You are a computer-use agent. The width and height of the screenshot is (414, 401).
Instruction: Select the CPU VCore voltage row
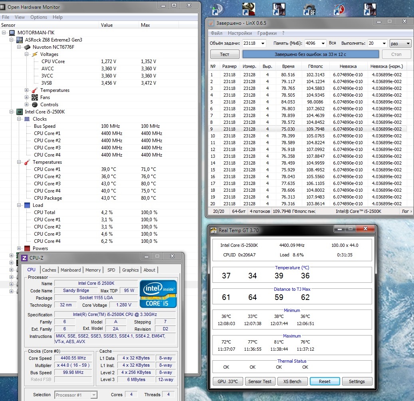(x=99, y=61)
